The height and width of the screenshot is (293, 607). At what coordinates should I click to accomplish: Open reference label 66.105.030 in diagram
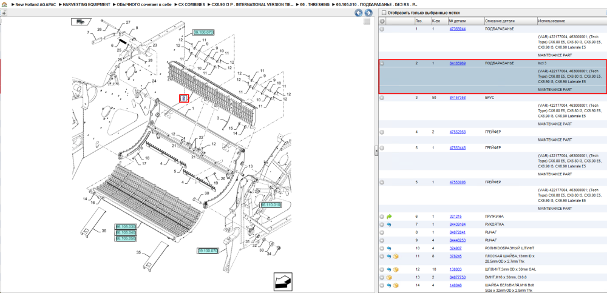[x=126, y=226]
